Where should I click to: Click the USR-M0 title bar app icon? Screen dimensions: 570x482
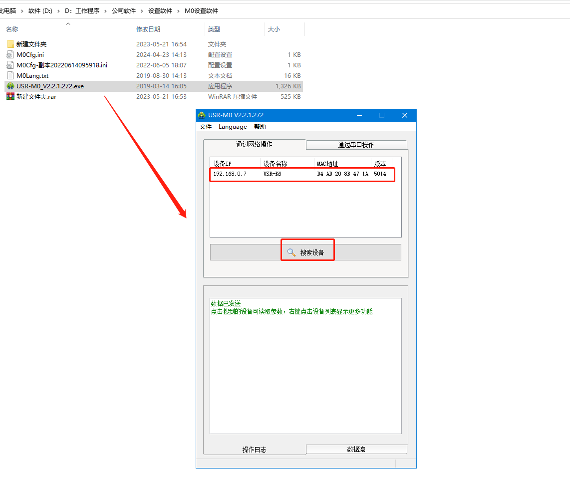click(x=202, y=115)
